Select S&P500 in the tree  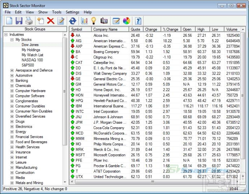click(x=28, y=65)
